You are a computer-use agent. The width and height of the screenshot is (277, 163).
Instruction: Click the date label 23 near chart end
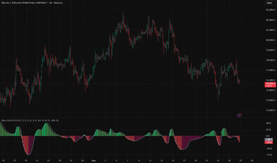pyautogui.click(x=218, y=161)
